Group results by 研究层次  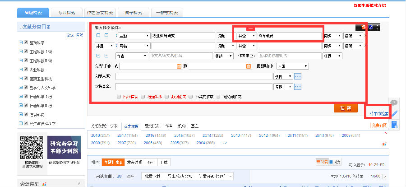pos(152,126)
